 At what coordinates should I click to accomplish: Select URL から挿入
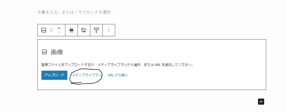pyautogui.click(x=118, y=75)
